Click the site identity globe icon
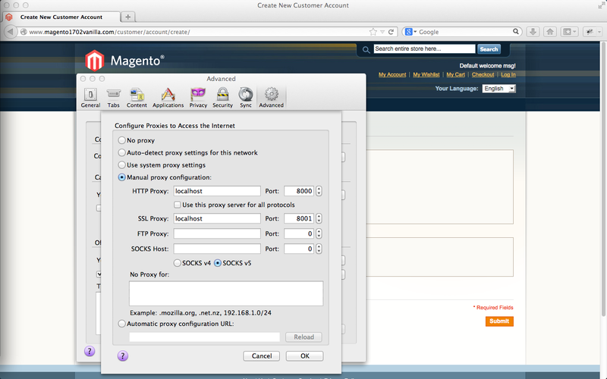 coord(24,32)
